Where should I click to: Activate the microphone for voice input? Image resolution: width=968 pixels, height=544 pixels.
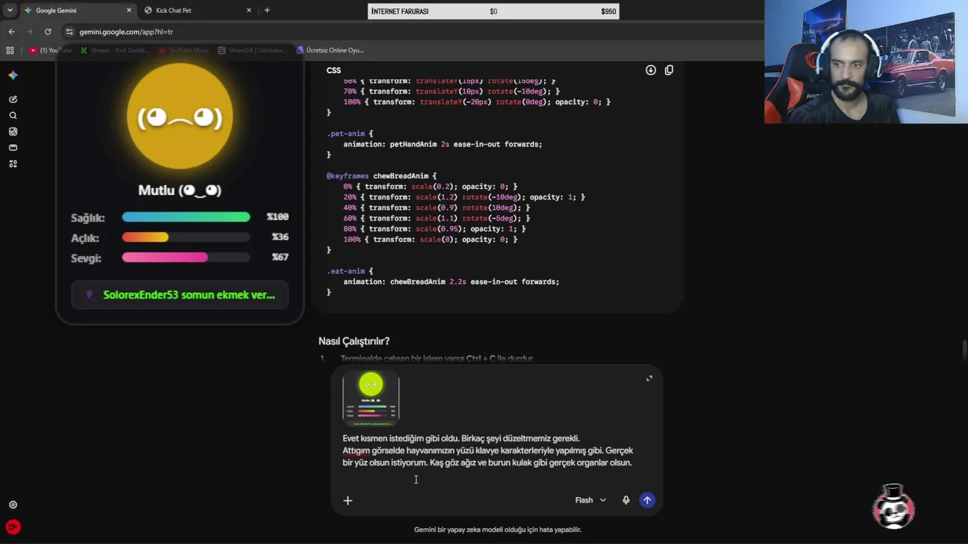pos(625,500)
